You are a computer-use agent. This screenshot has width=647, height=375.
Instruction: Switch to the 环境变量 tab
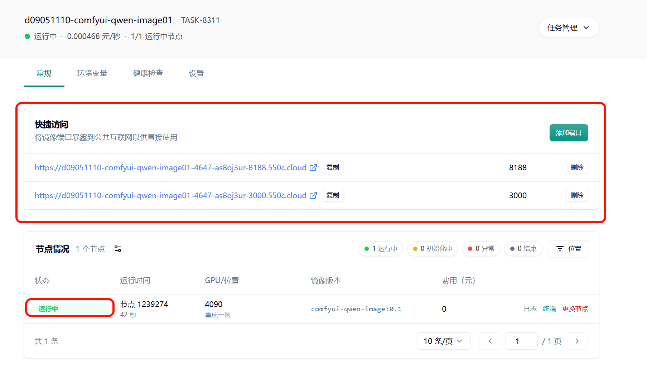[x=92, y=73]
